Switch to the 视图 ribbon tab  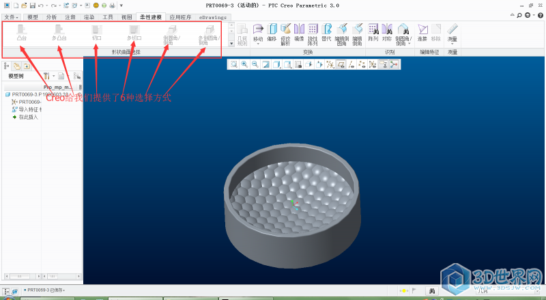click(127, 17)
